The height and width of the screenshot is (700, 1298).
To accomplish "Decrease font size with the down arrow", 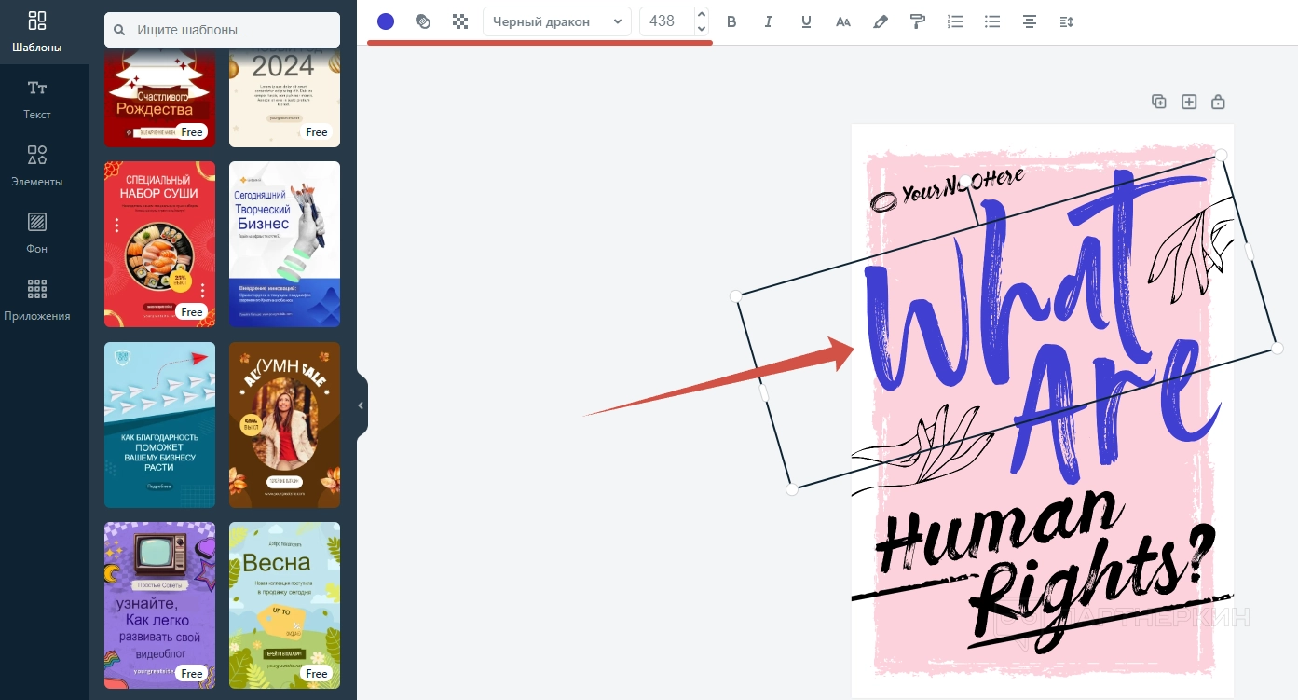I will tap(702, 29).
